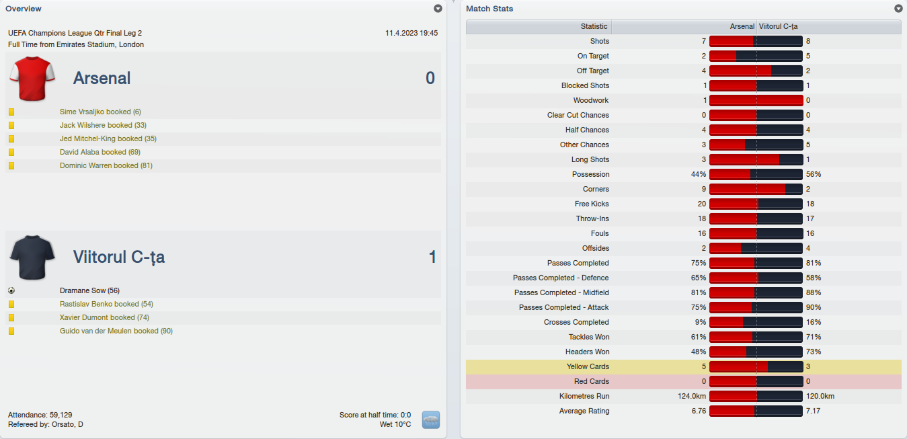
Task: Click the yellow card icon beside Rastislav Benko
Action: click(11, 304)
